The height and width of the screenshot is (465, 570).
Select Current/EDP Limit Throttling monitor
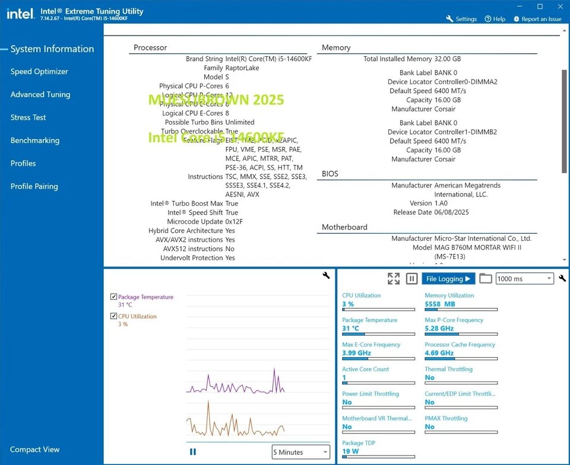click(x=461, y=400)
